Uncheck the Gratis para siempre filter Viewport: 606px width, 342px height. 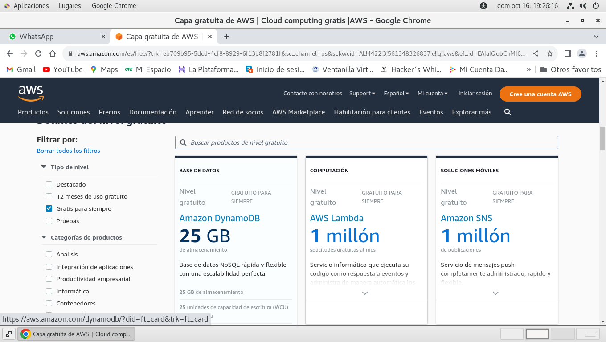[49, 208]
